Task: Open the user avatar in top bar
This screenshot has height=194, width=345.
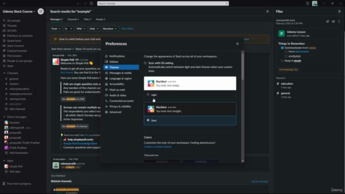Action: click(x=315, y=3)
